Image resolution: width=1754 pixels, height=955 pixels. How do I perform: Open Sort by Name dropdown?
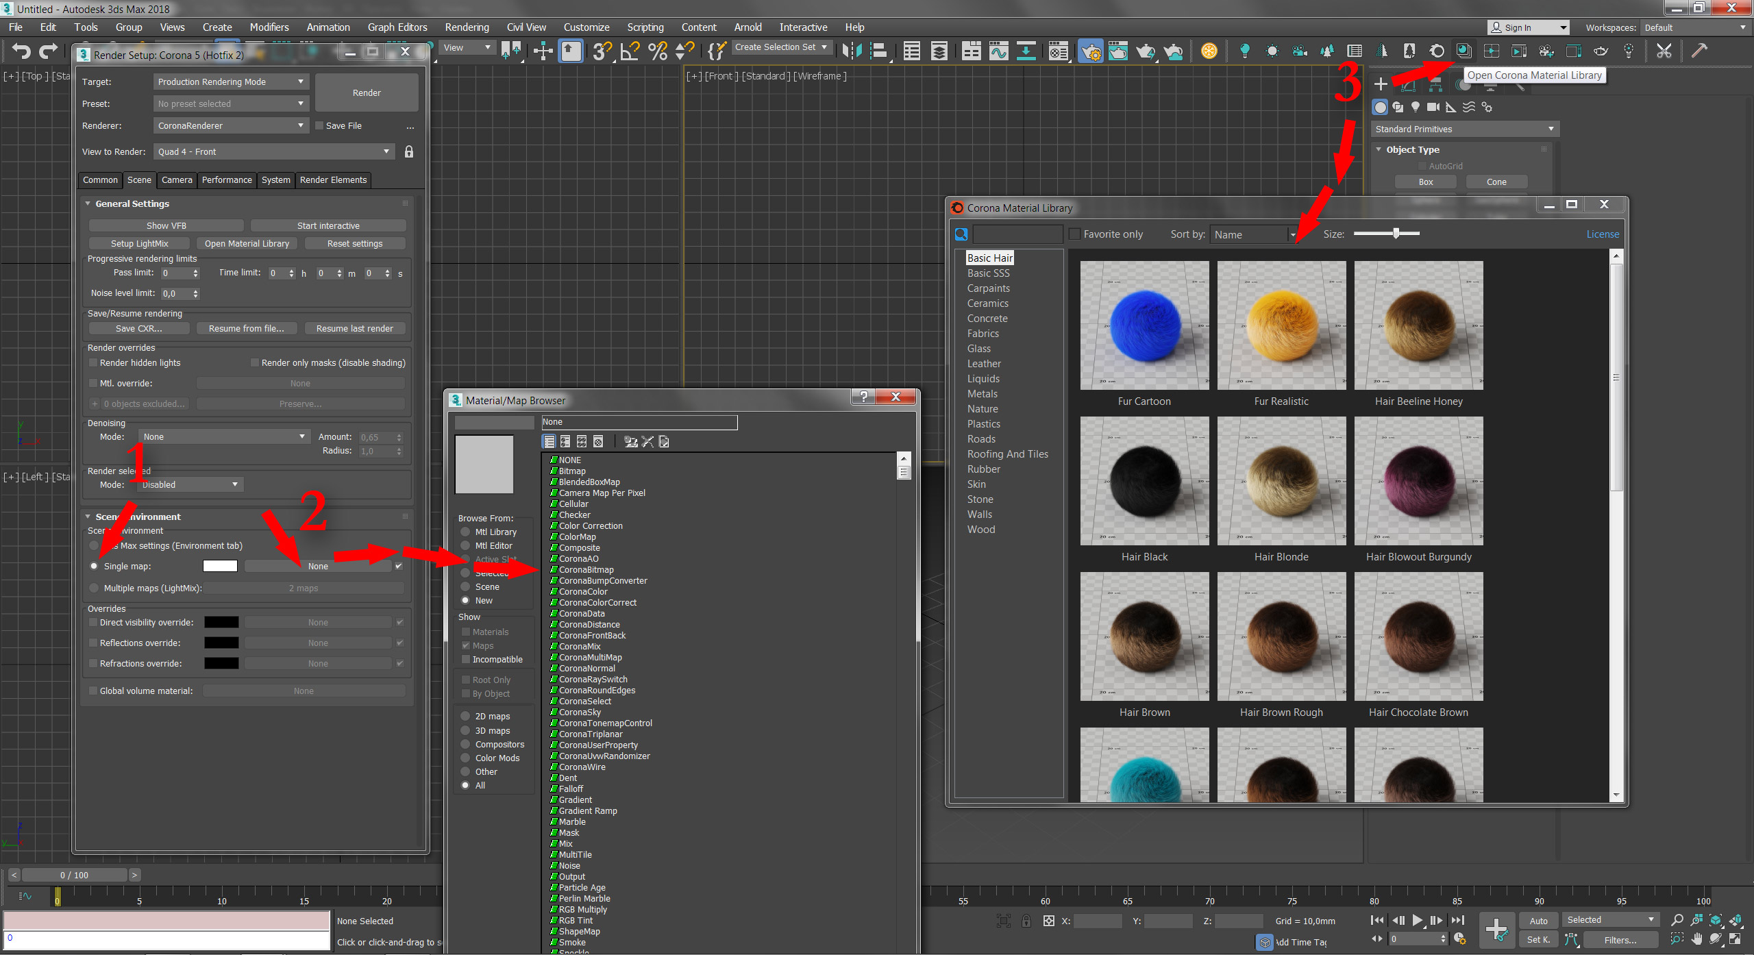click(1252, 234)
